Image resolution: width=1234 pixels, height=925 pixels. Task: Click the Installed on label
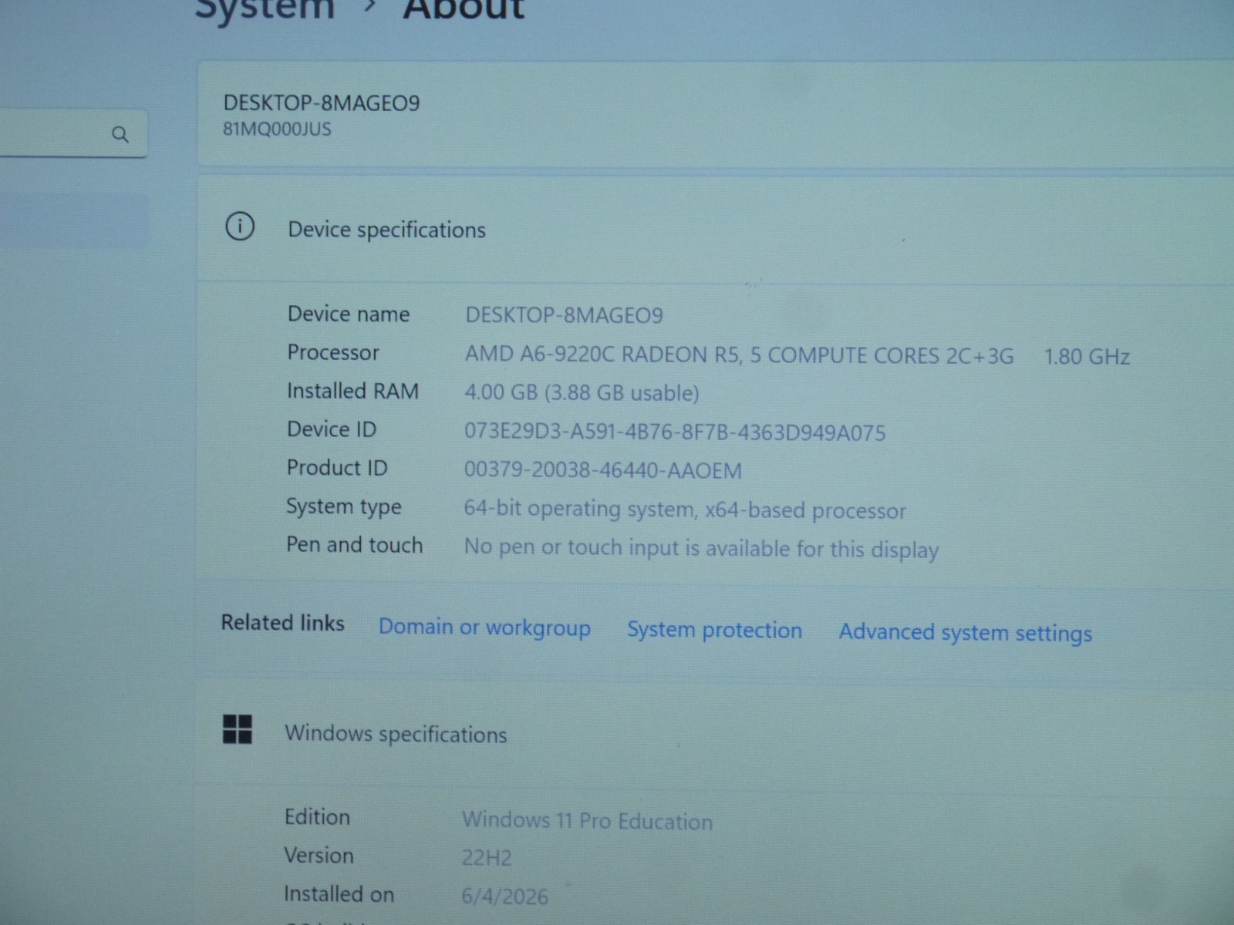(339, 894)
